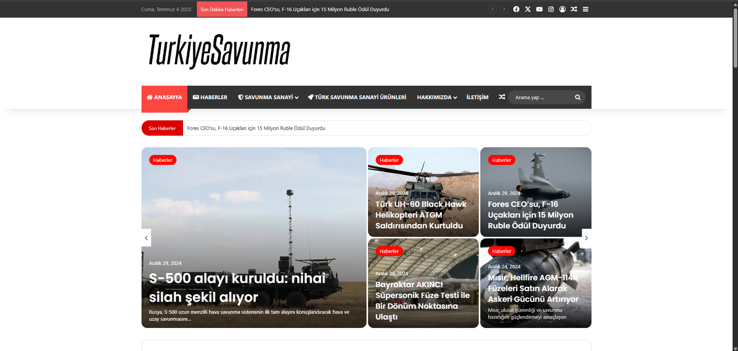Image resolution: width=738 pixels, height=351 pixels.
Task: Click the S-500 article summary text
Action: pos(249,315)
